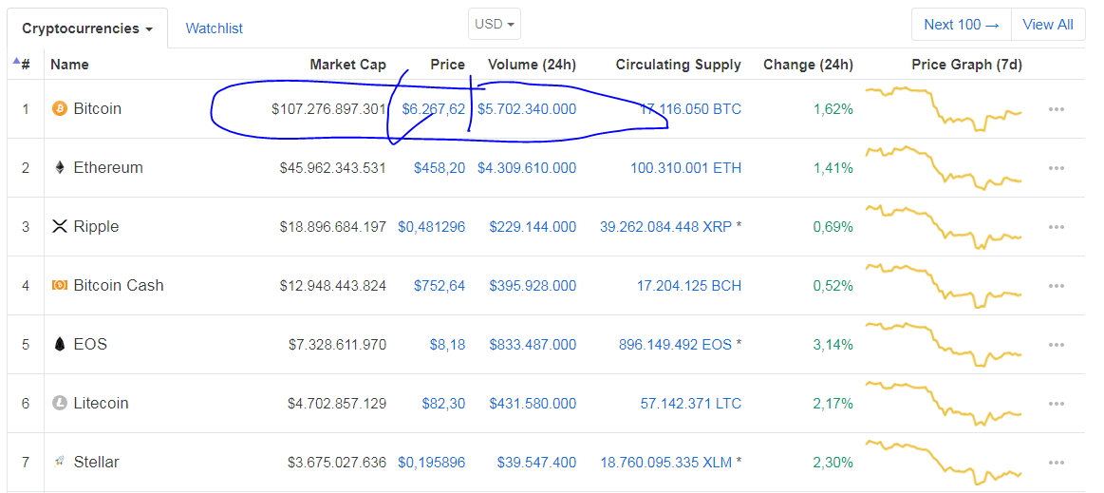Open the three-dot menu for Ripple row

click(x=1057, y=227)
